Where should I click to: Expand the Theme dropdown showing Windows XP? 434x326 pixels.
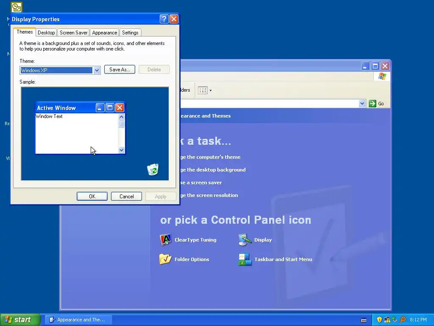[x=97, y=70]
